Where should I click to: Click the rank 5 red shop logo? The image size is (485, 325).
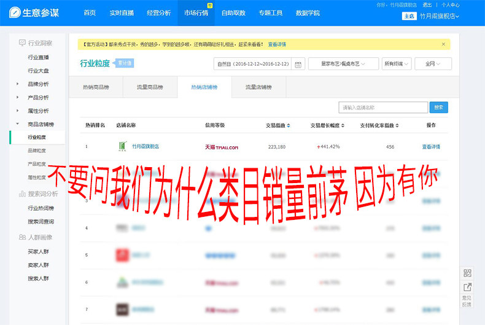[x=122, y=255]
